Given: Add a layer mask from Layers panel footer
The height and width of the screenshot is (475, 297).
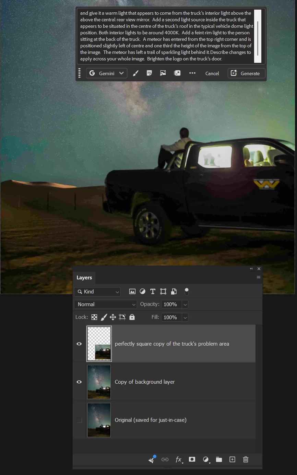Looking at the screenshot, I should (192, 459).
